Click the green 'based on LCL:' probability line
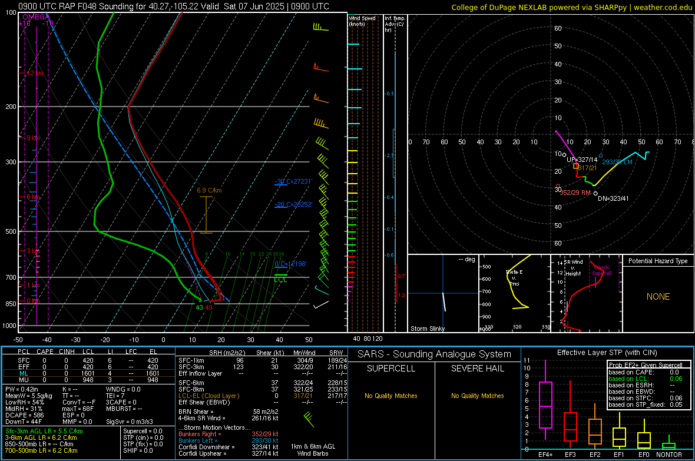The width and height of the screenshot is (695, 461). pos(646,379)
